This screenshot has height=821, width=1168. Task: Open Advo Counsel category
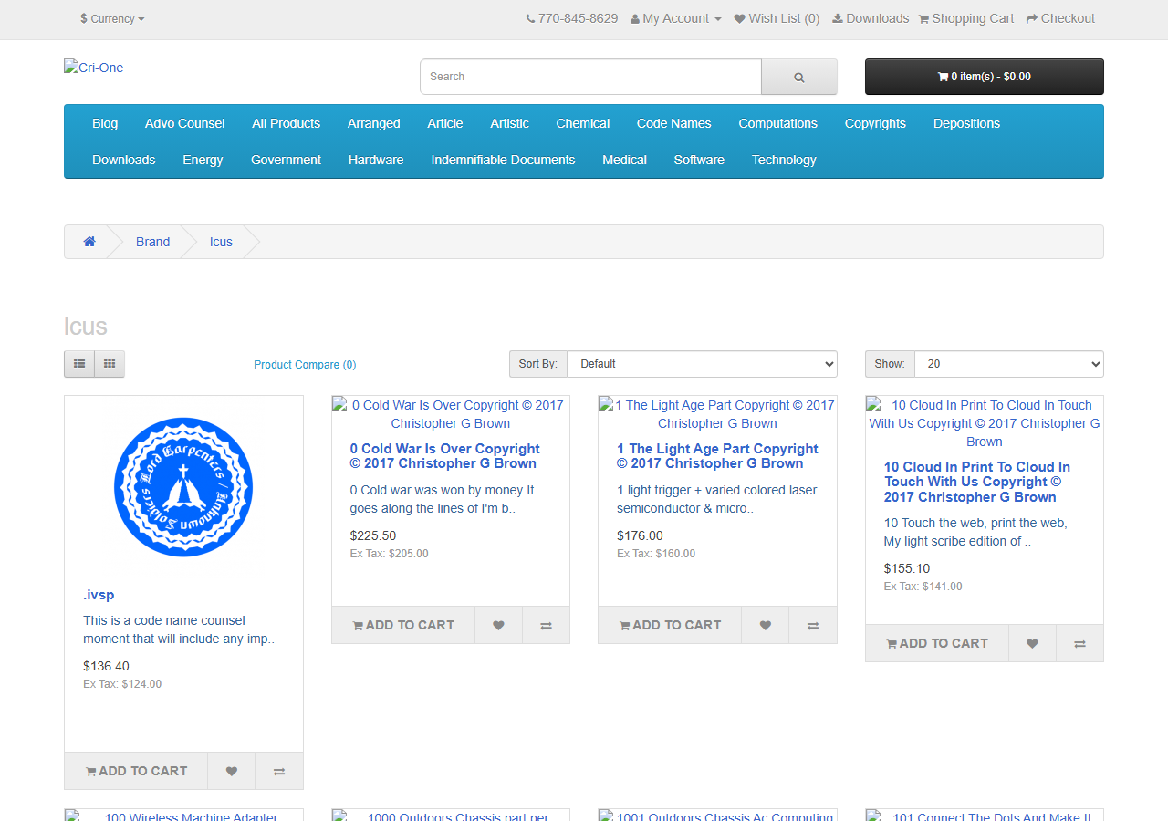tap(184, 123)
